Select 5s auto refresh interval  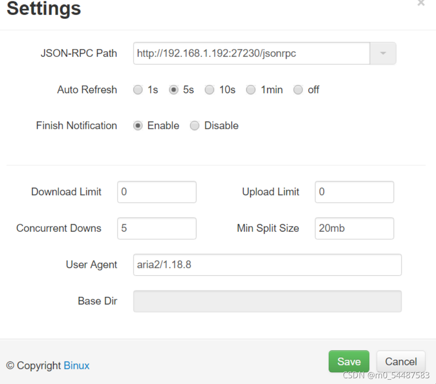click(174, 90)
